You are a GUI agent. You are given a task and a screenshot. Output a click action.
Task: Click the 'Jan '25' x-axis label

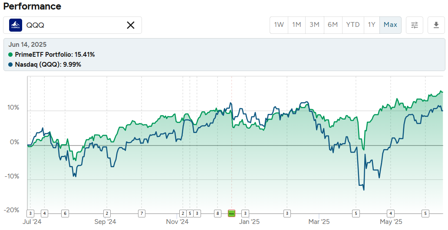pos(249,222)
